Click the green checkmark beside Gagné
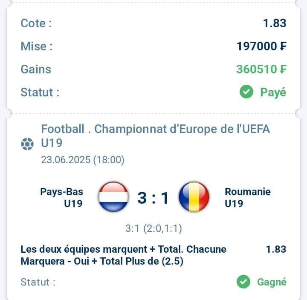The width and height of the screenshot is (307, 300). pos(243,282)
